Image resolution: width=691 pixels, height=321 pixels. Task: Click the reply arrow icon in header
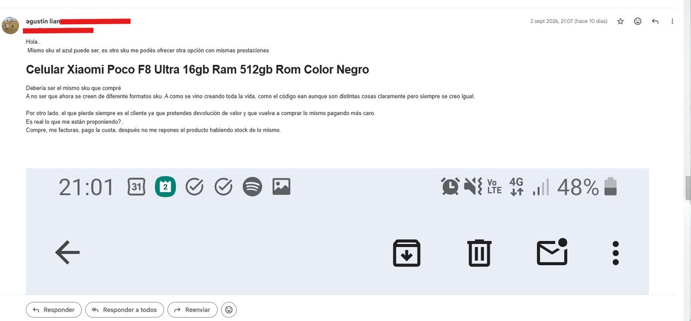pos(655,21)
